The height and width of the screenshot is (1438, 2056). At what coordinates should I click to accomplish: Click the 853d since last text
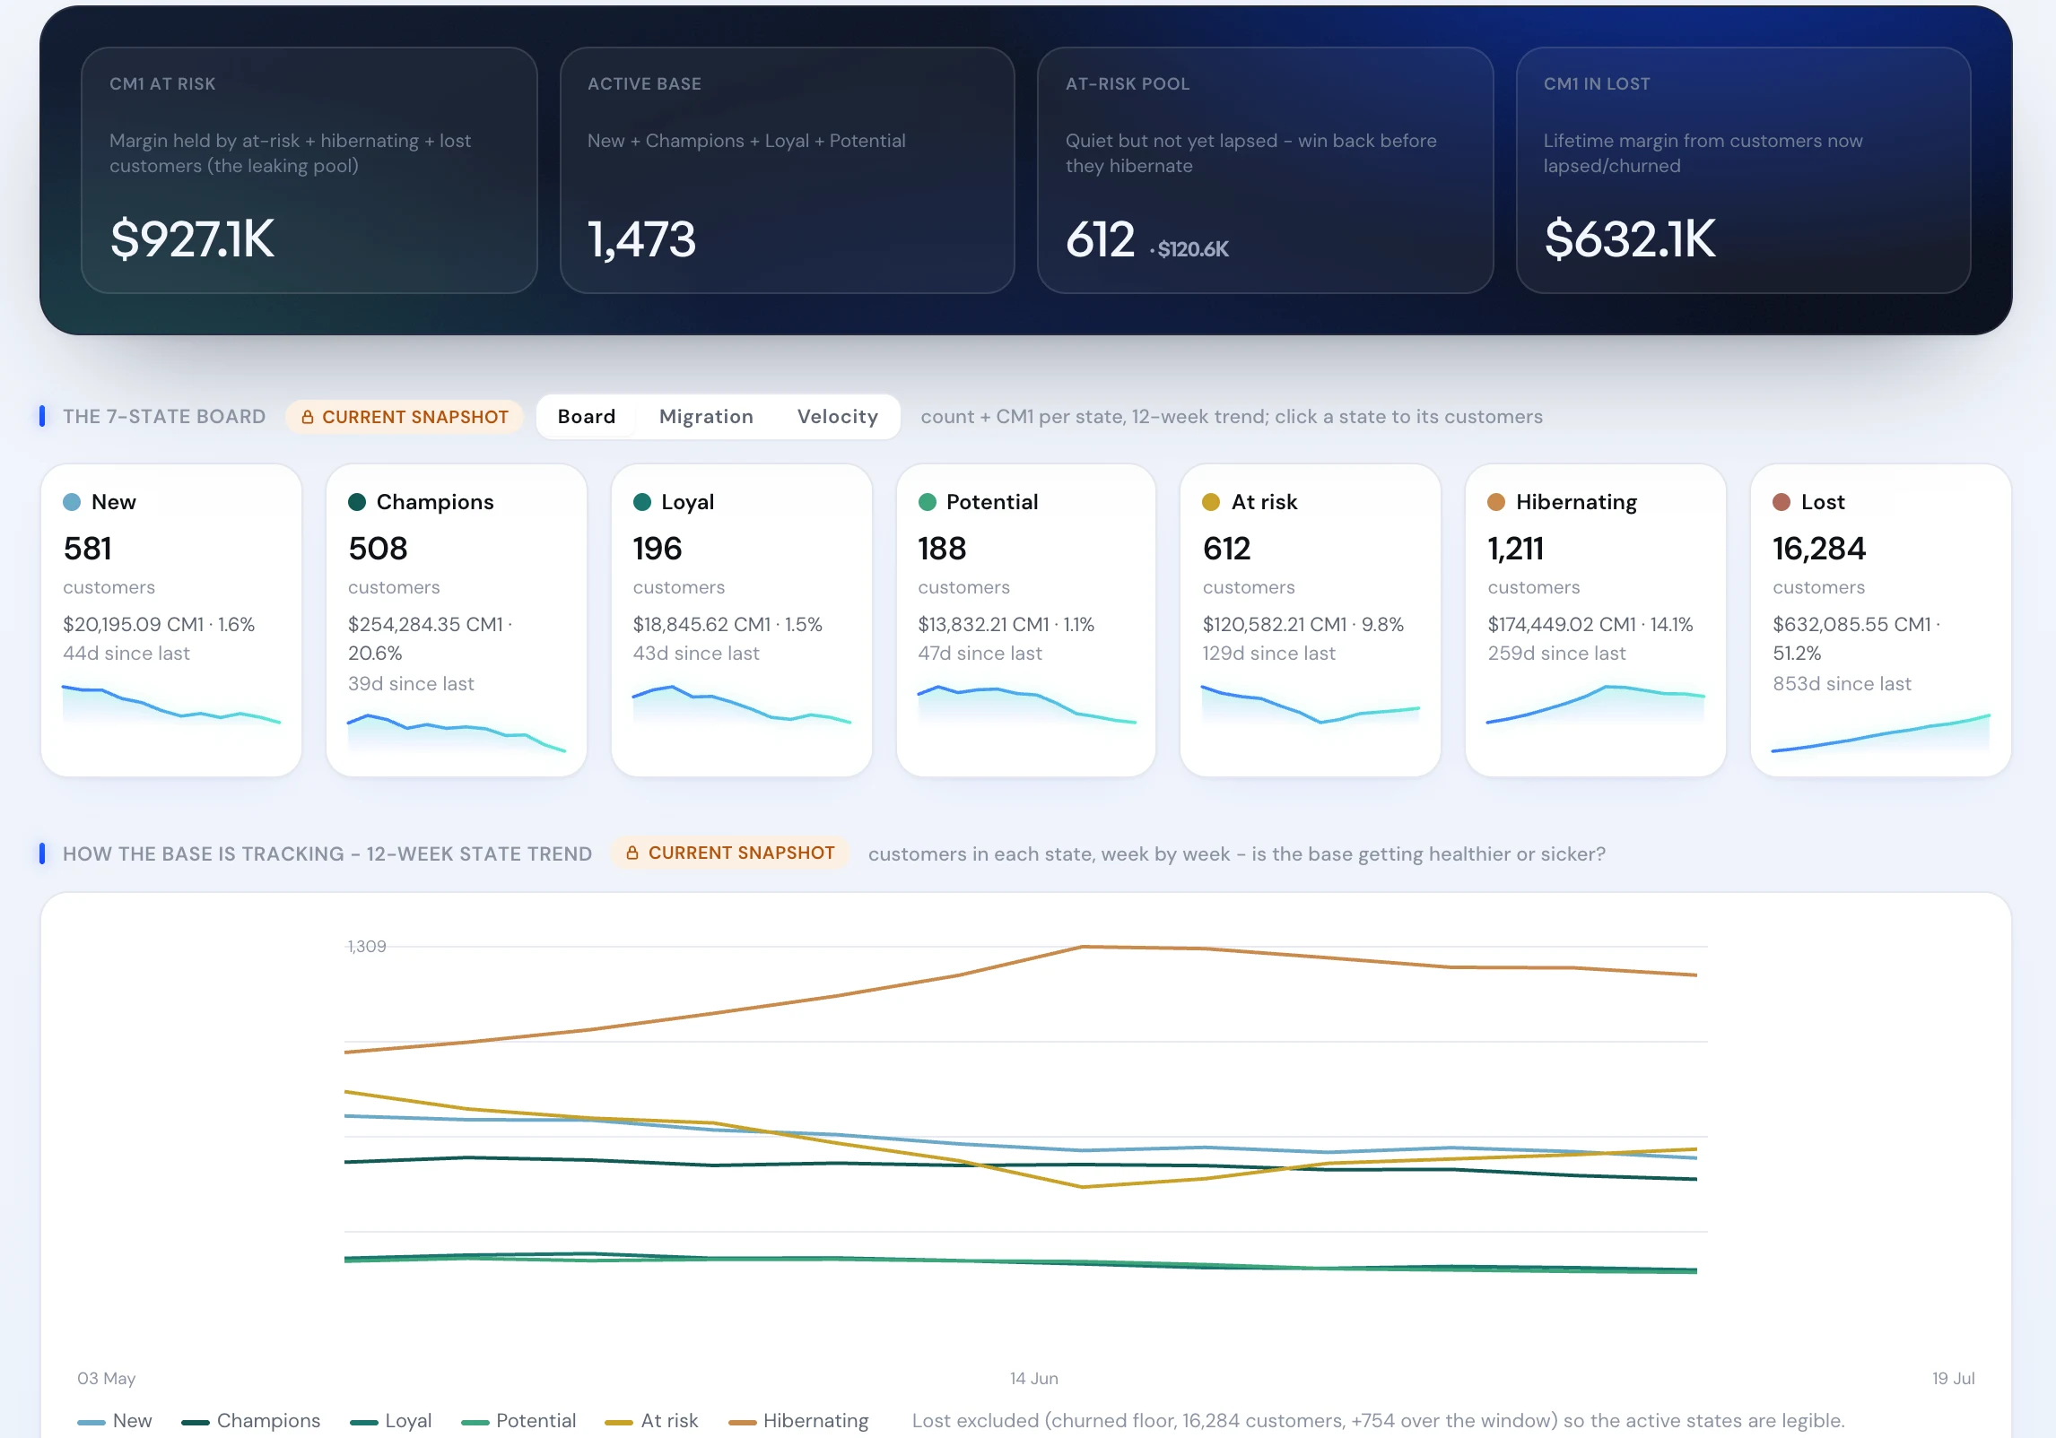[x=1842, y=684]
